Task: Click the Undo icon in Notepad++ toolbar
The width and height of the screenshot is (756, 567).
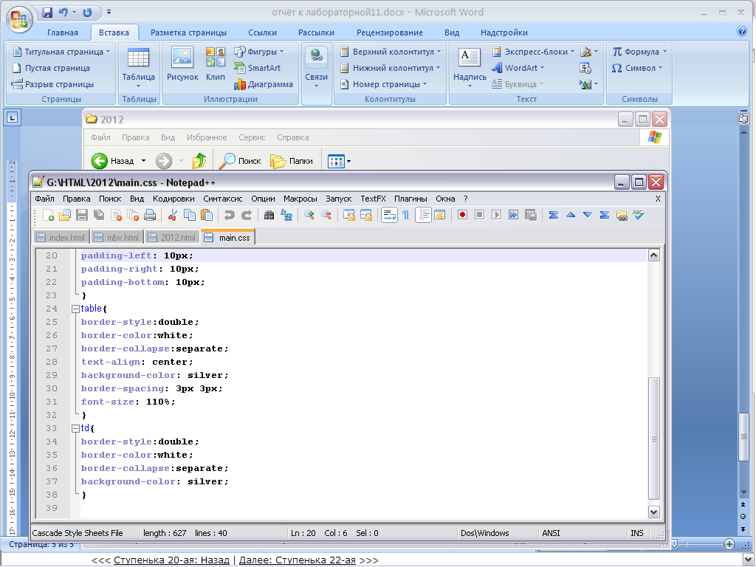Action: (x=230, y=215)
